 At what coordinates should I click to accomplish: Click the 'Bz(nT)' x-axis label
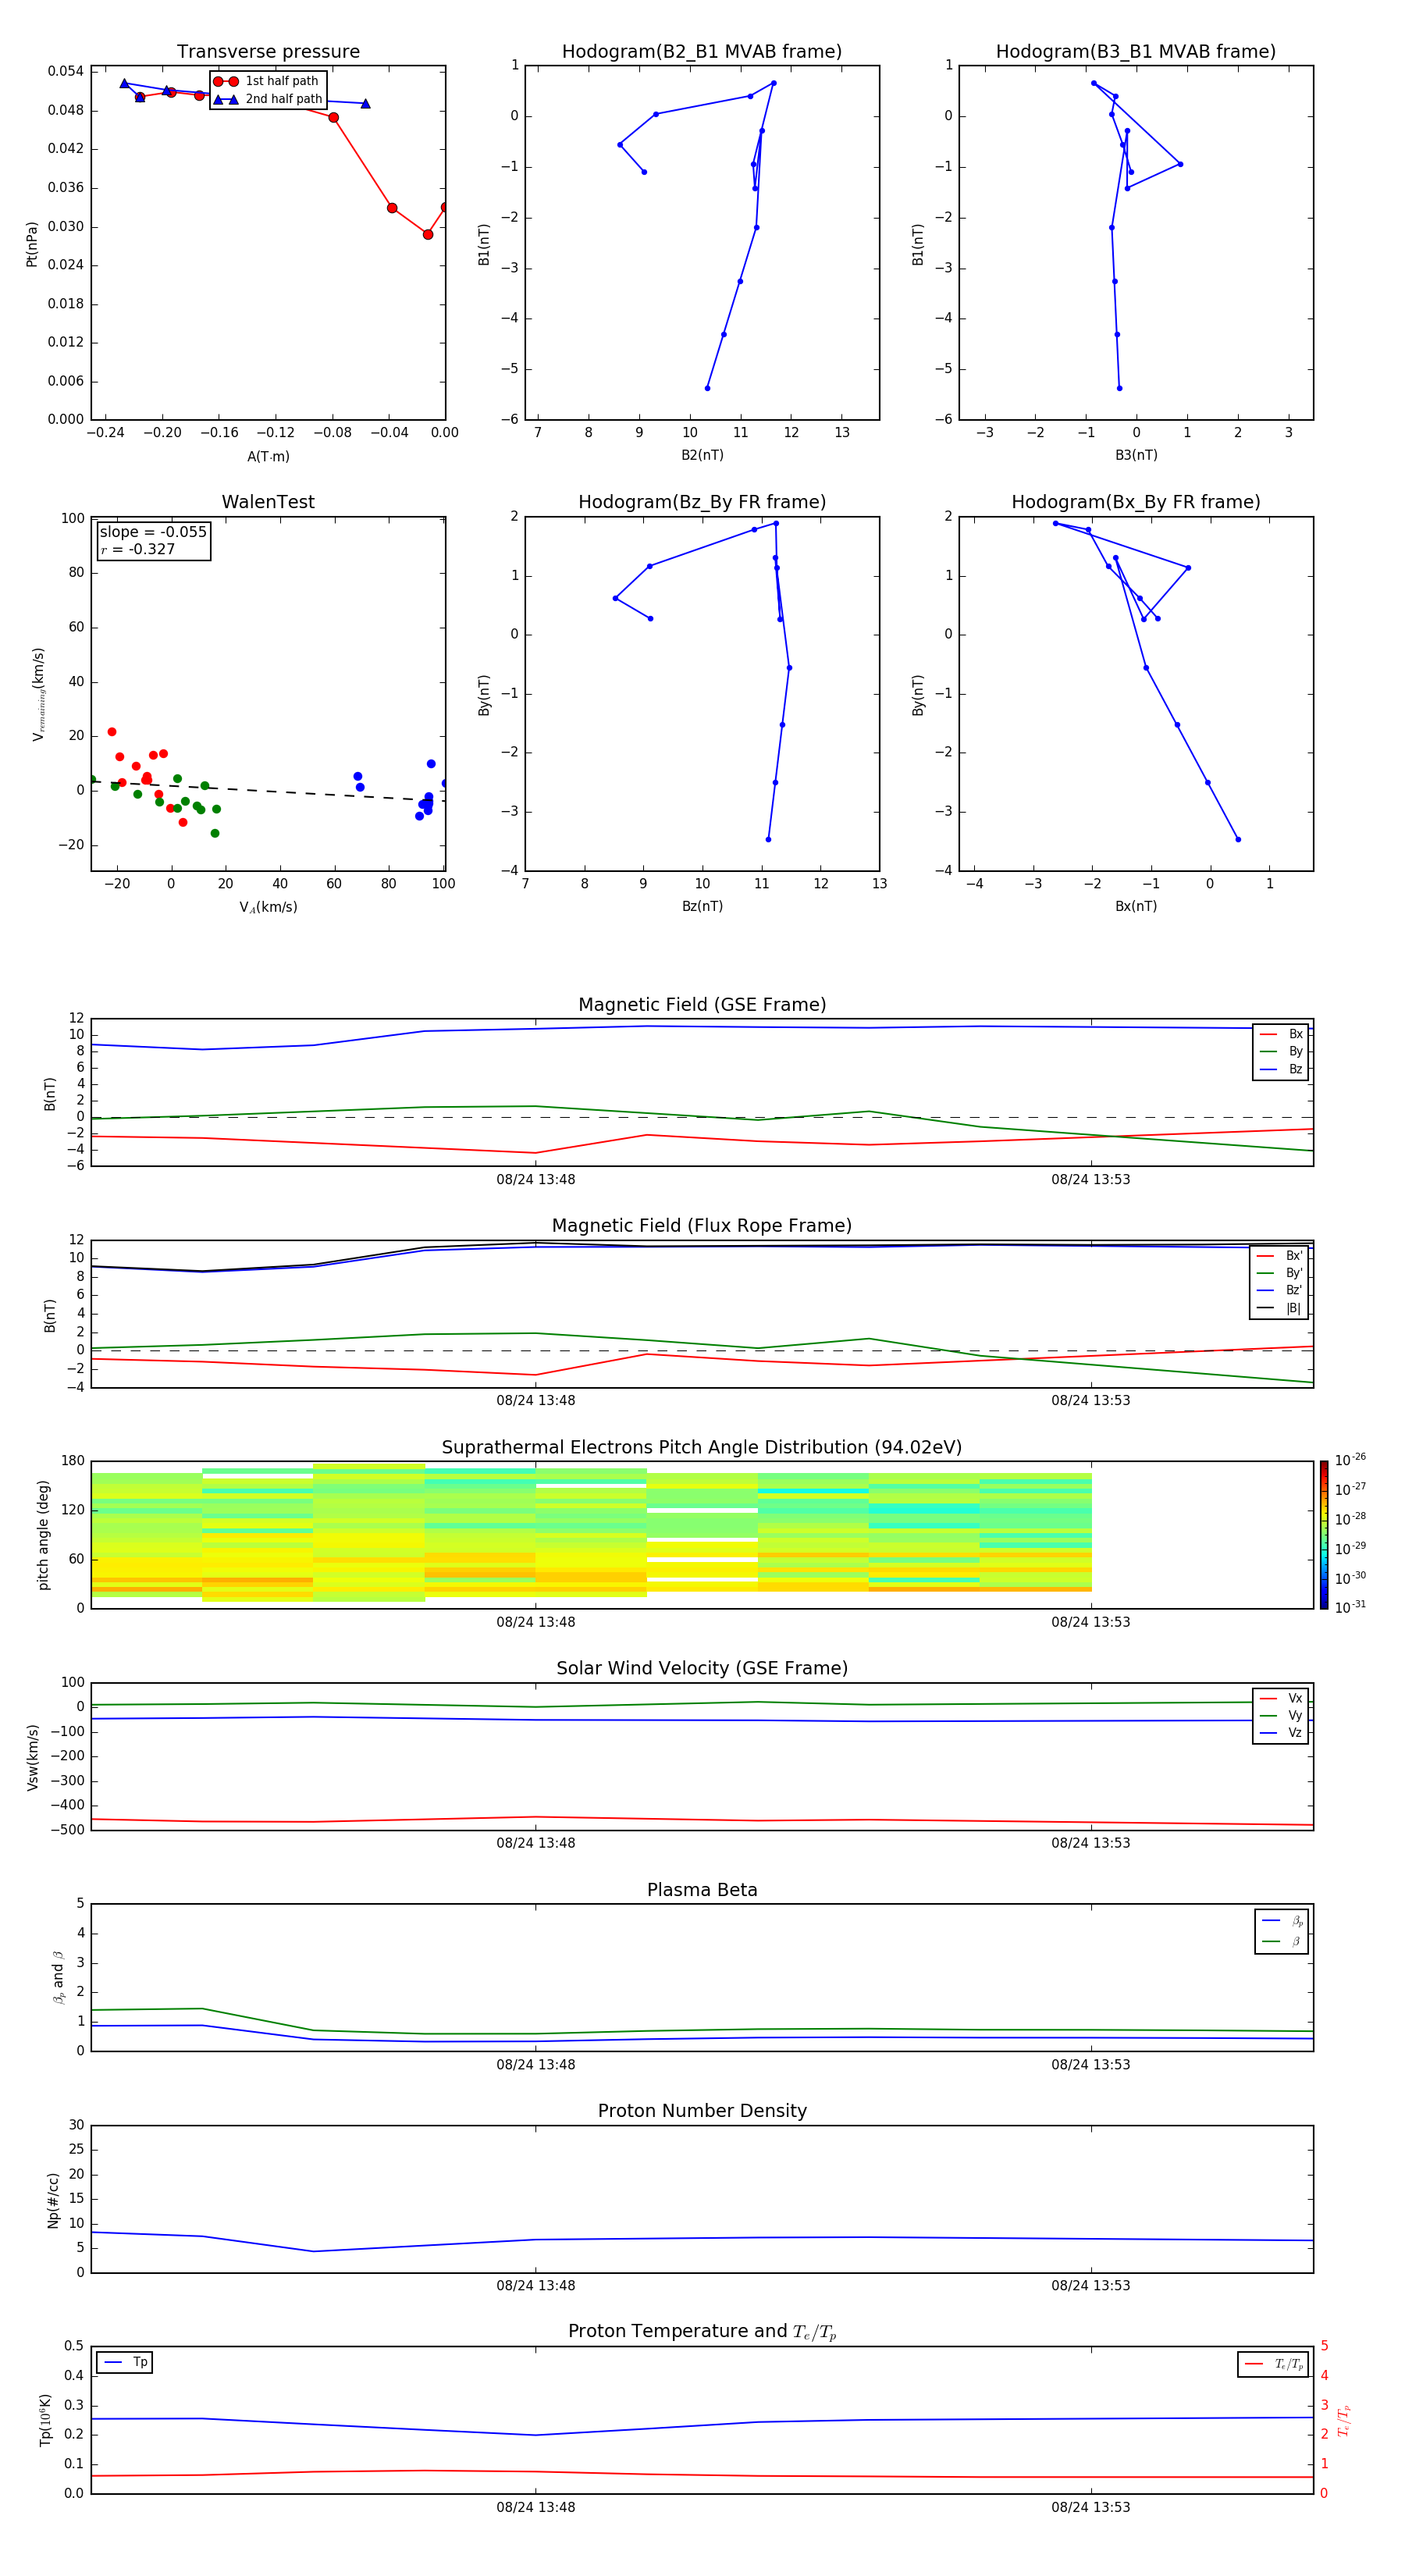[702, 906]
